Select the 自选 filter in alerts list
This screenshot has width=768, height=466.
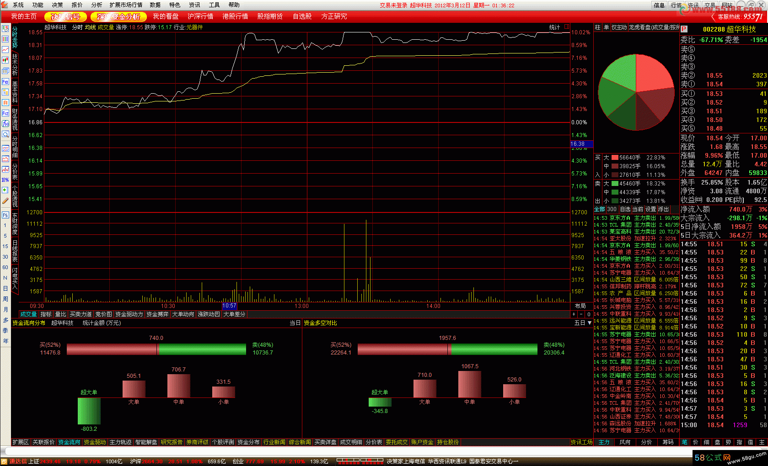[x=625, y=209]
